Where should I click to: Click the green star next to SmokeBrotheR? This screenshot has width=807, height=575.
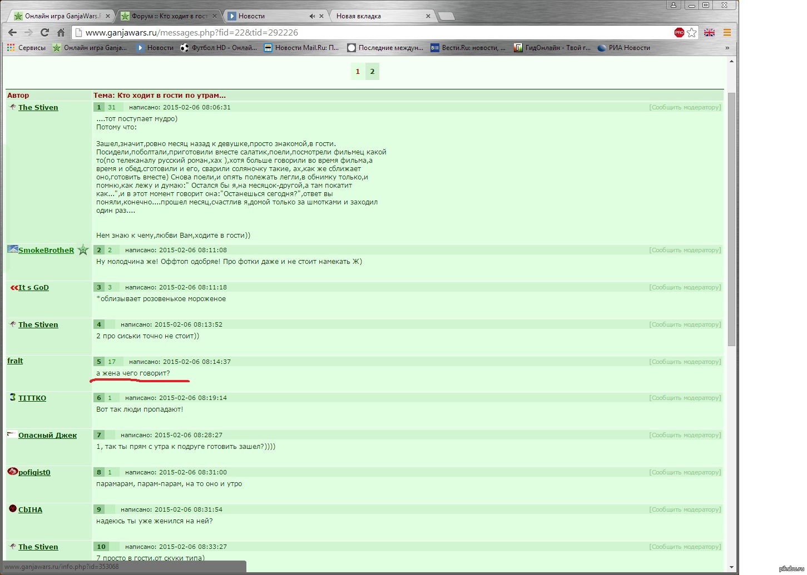click(83, 250)
